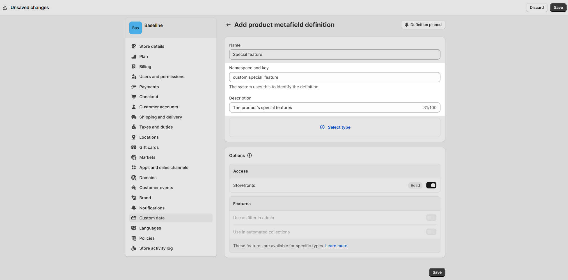Click the Notifications bell icon
This screenshot has width=568, height=280.
134,208
